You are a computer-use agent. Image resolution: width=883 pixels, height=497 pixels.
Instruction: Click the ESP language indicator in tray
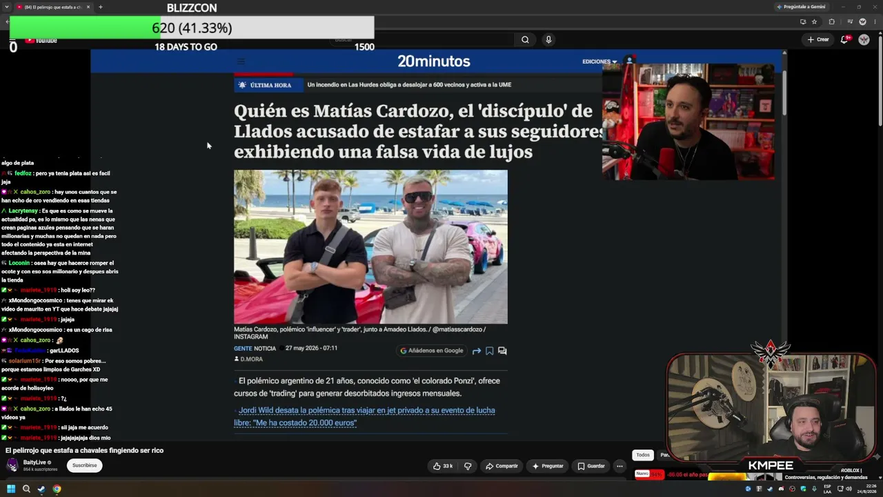tap(827, 489)
